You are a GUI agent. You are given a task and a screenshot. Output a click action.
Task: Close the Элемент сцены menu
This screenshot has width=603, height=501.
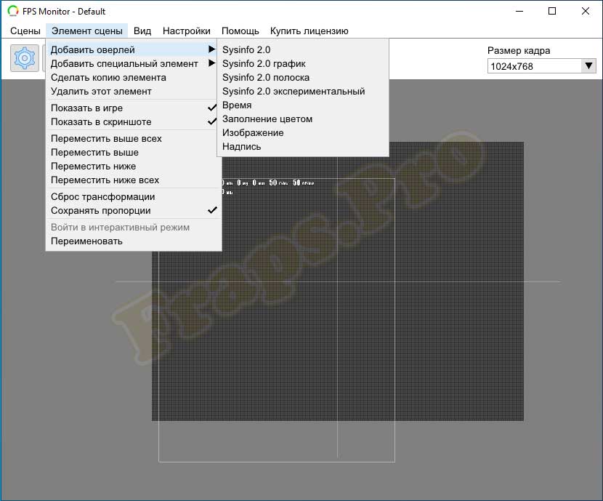pos(87,31)
